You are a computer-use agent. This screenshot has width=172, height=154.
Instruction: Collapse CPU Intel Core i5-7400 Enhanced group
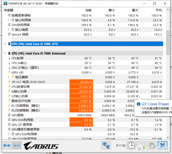5,53
